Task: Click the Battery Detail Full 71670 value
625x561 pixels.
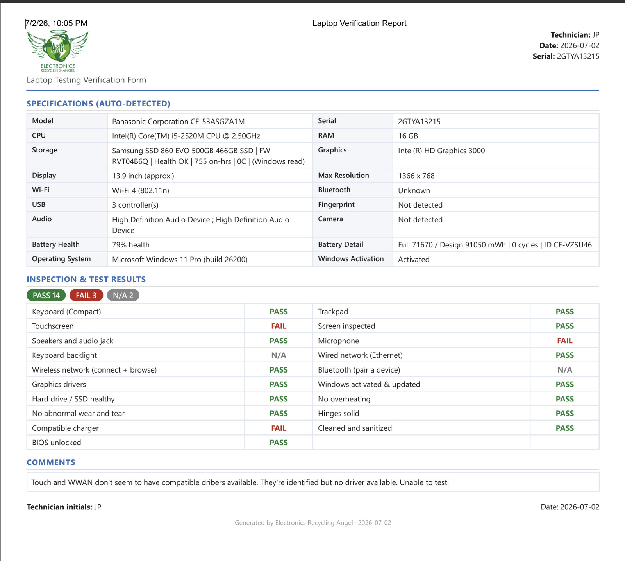Action: tap(495, 245)
